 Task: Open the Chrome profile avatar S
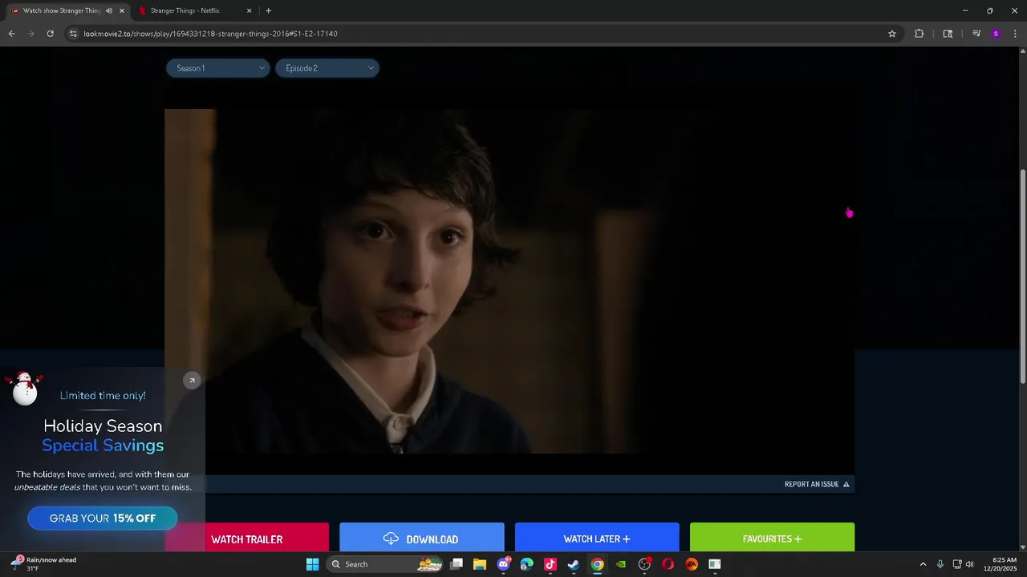tap(996, 34)
